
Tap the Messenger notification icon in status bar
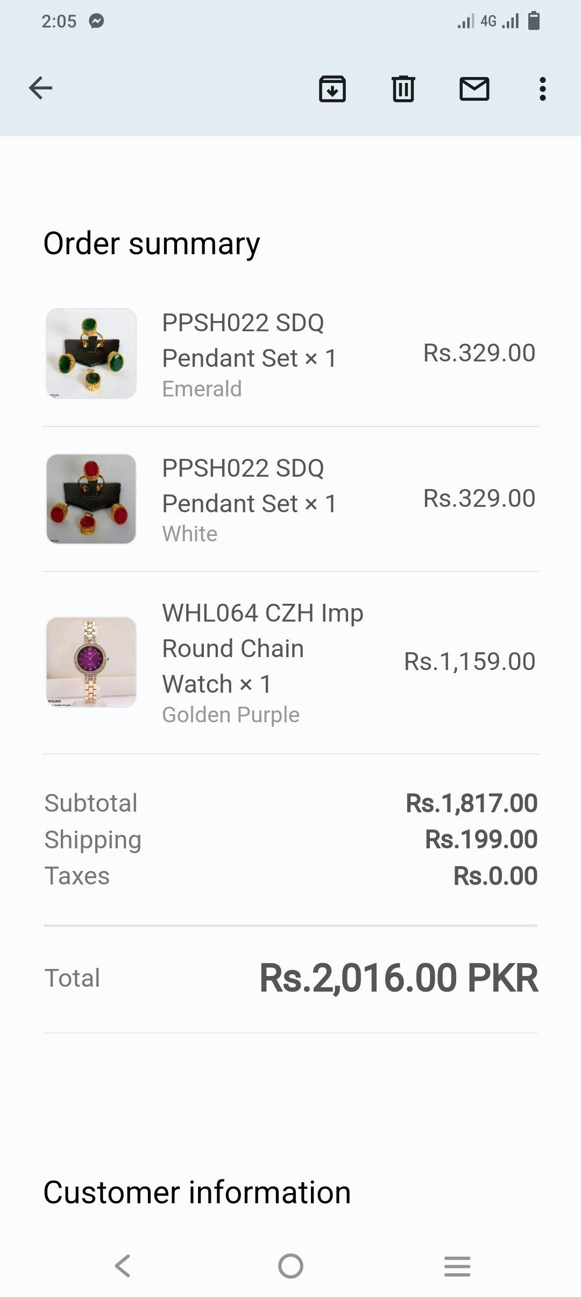pyautogui.click(x=96, y=21)
